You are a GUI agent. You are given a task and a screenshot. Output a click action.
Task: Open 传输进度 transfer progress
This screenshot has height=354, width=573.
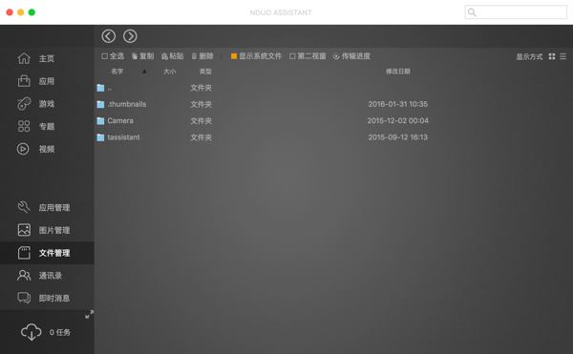(x=351, y=56)
